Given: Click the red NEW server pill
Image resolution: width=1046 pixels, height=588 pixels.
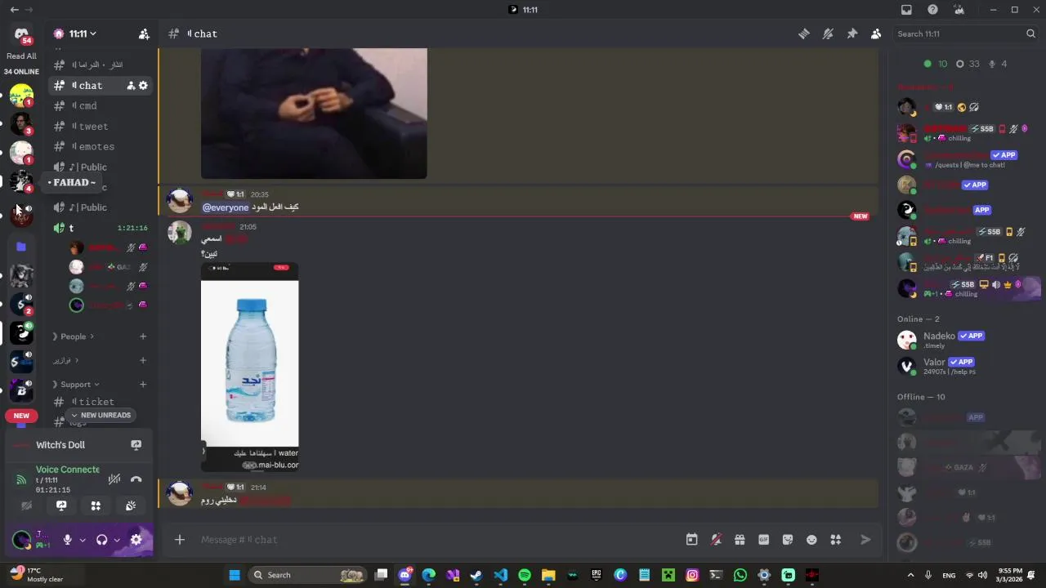Looking at the screenshot, I should [x=21, y=416].
